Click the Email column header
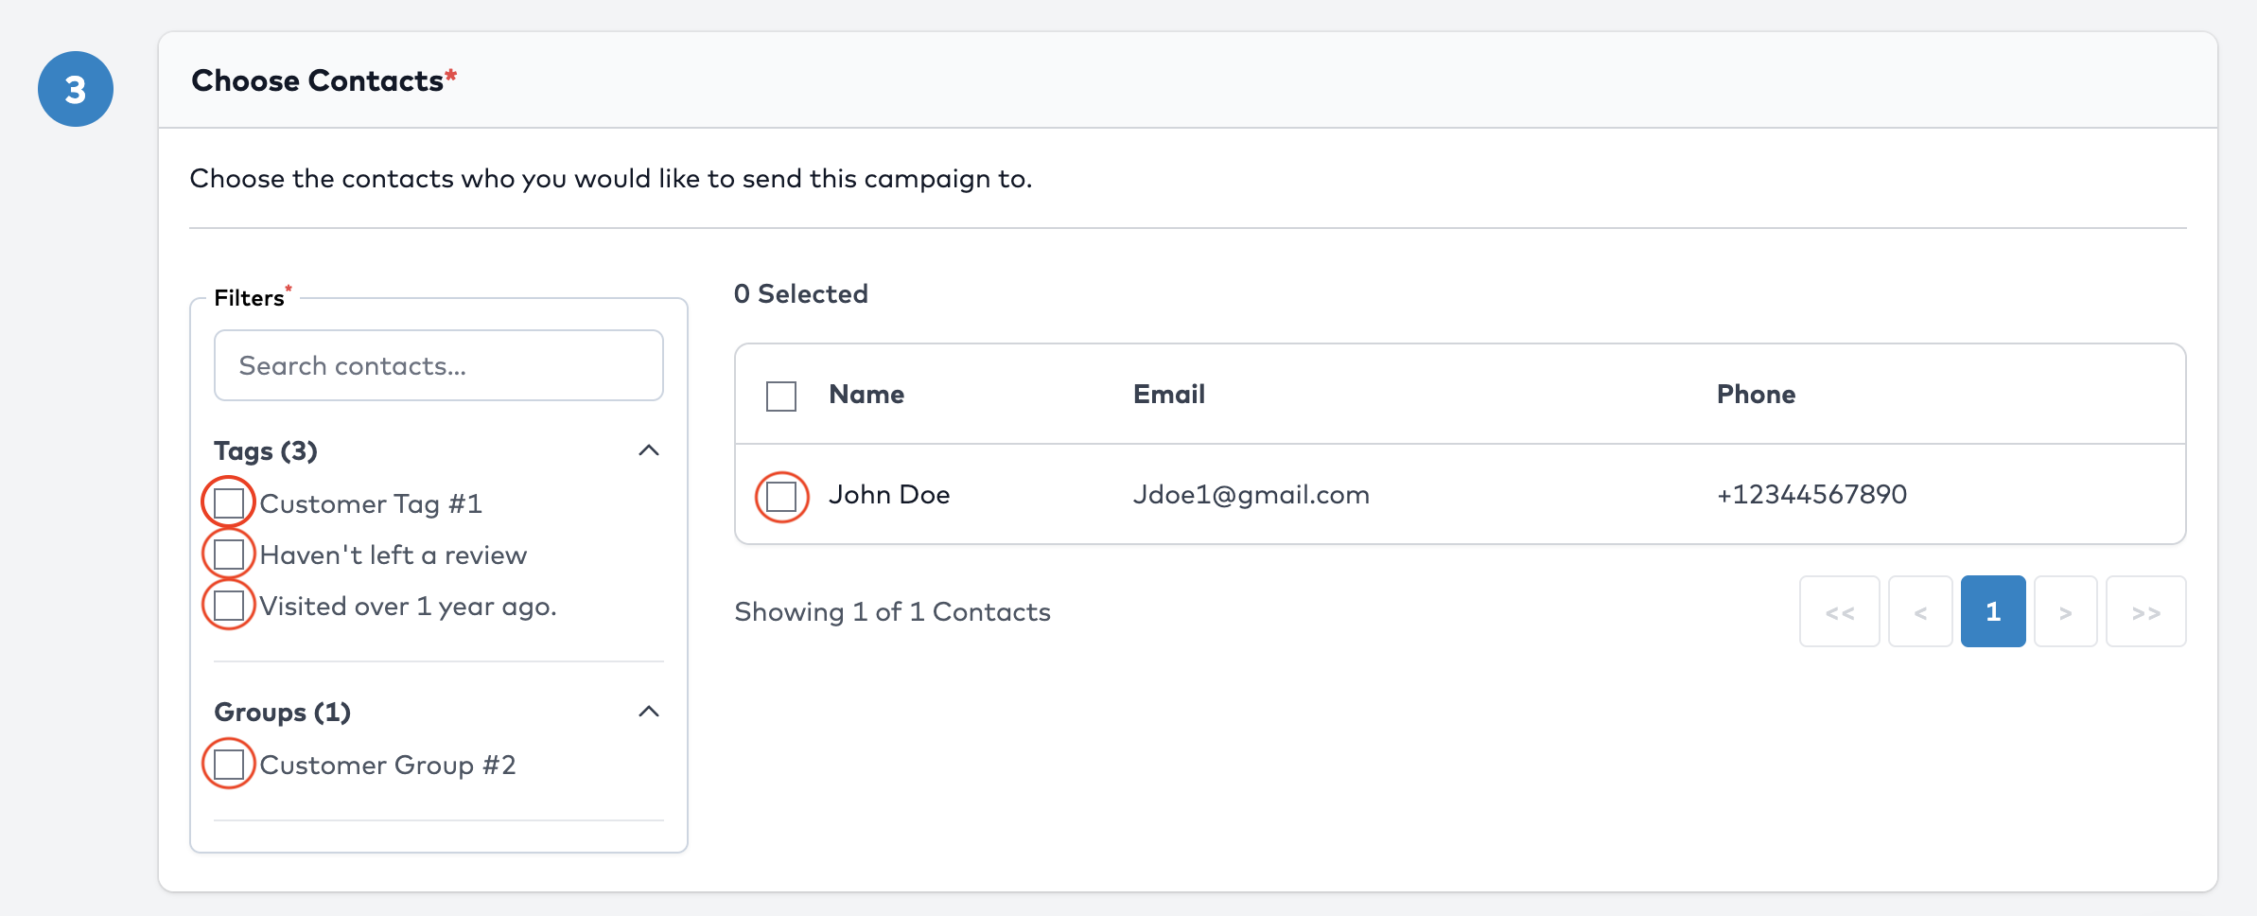 [1169, 395]
